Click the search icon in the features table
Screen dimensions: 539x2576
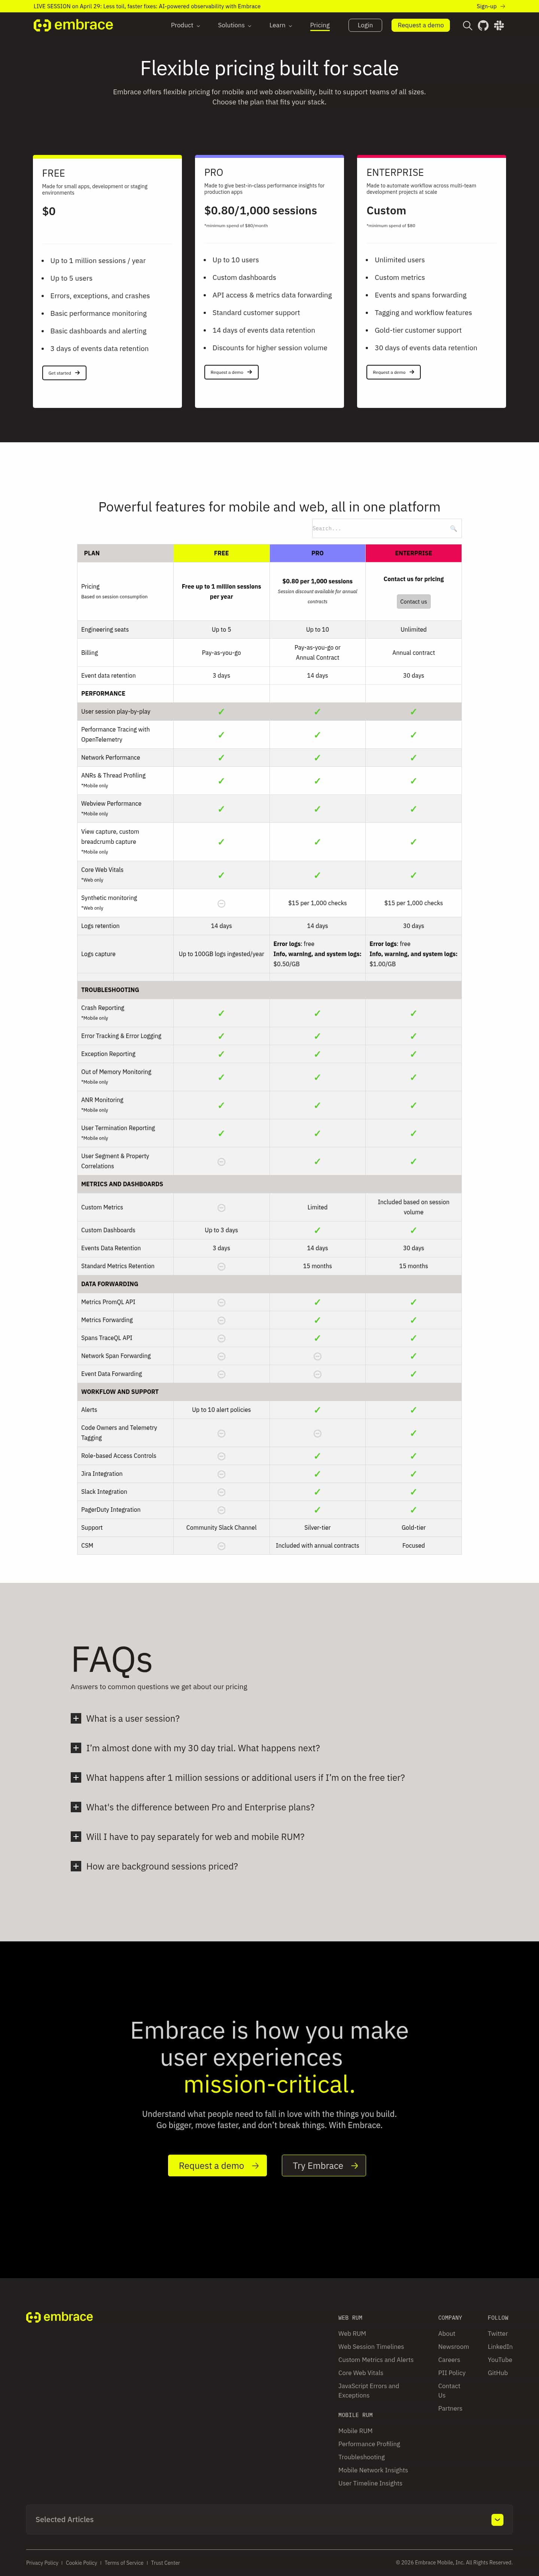[453, 528]
